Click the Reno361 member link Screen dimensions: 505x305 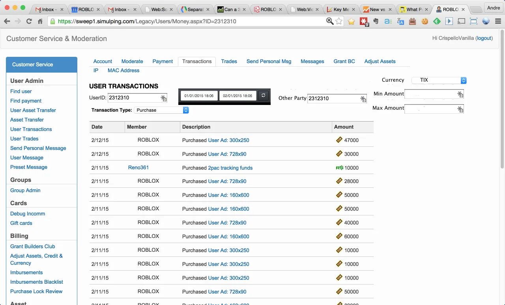click(x=138, y=167)
